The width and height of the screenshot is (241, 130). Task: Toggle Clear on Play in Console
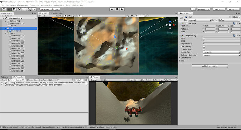21,80
